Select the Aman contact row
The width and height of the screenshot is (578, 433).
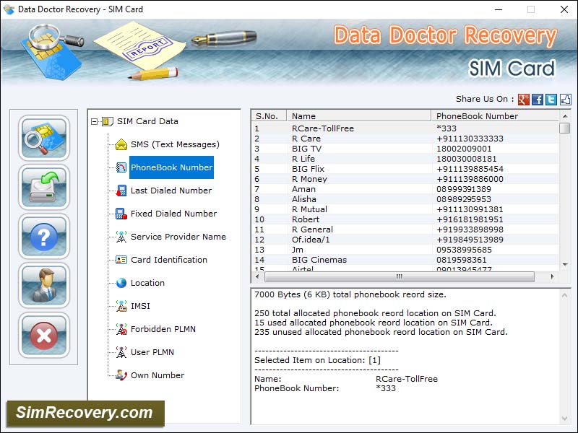(x=405, y=189)
